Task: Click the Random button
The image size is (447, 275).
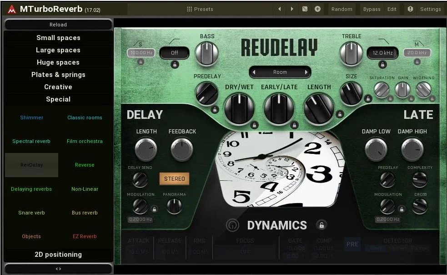Action: pos(342,9)
